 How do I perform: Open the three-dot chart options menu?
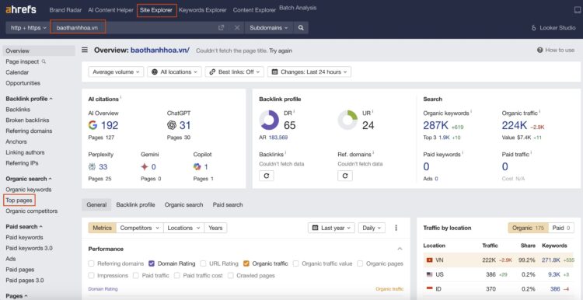tap(396, 228)
